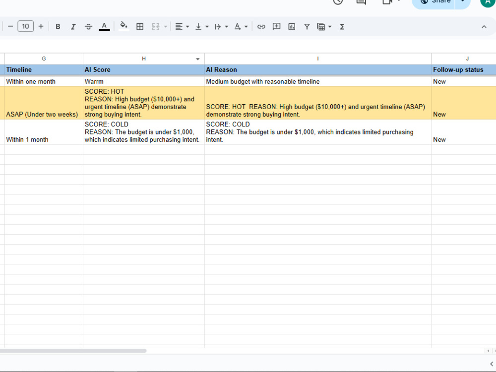Toggle italic formatting
This screenshot has width=496, height=372.
click(73, 27)
